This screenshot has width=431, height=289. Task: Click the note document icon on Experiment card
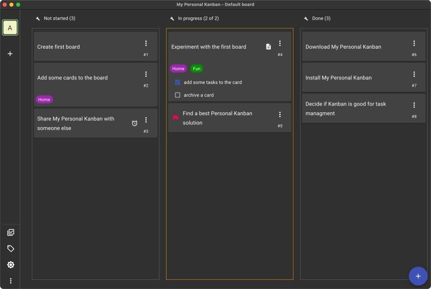tap(268, 47)
